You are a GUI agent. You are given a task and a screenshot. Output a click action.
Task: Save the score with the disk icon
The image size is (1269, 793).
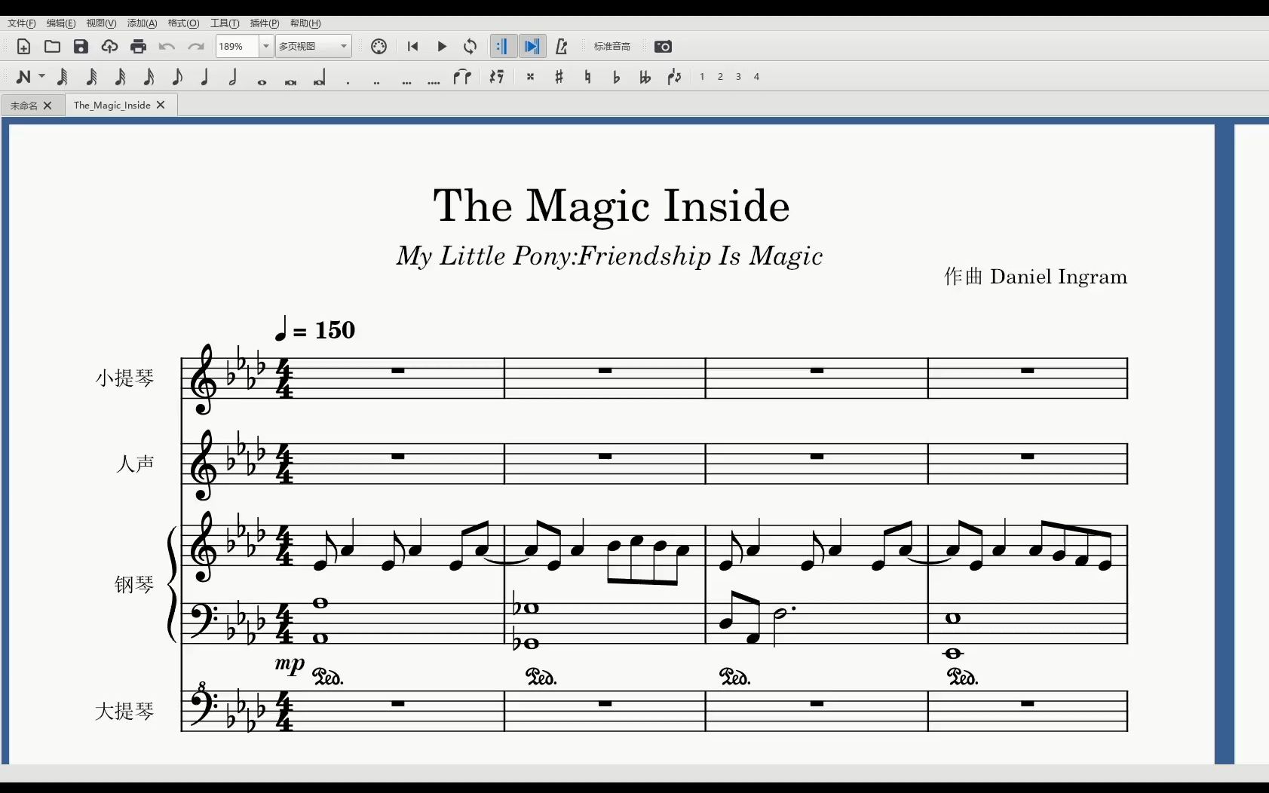(x=81, y=47)
